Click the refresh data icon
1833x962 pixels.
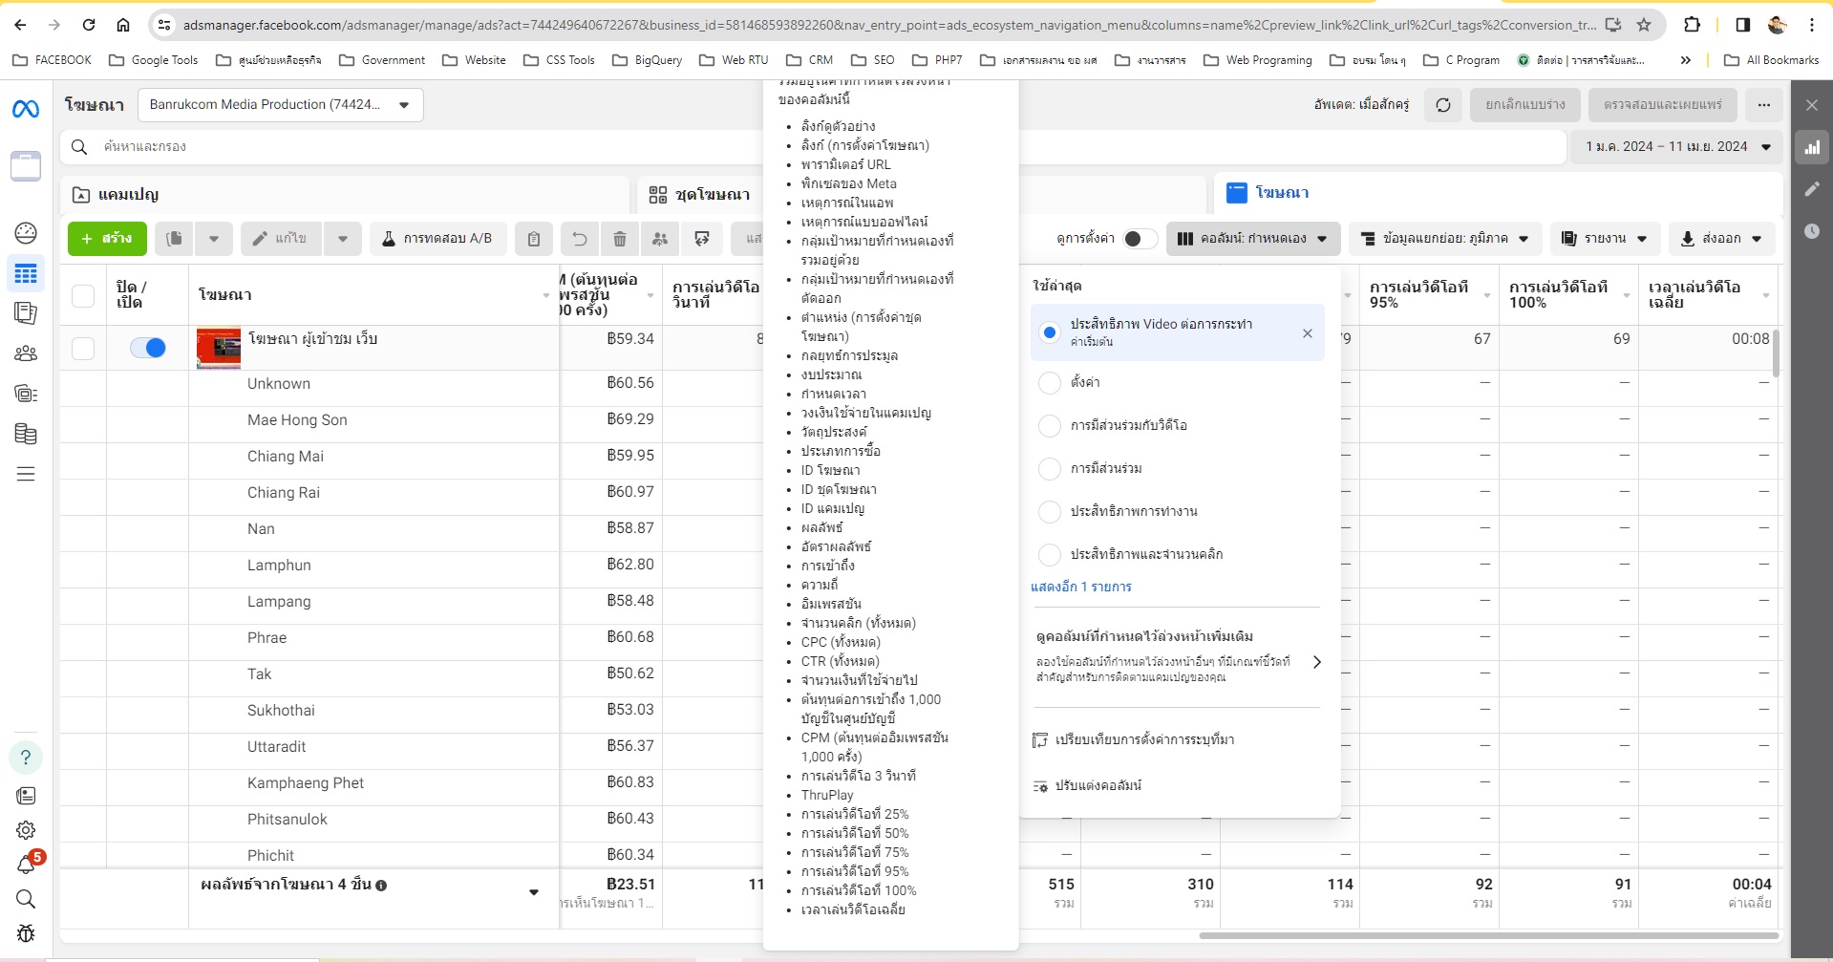[x=1442, y=105]
